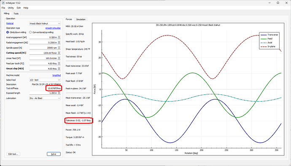Click the Tool life > 5 hrs readout

[x=73, y=145]
